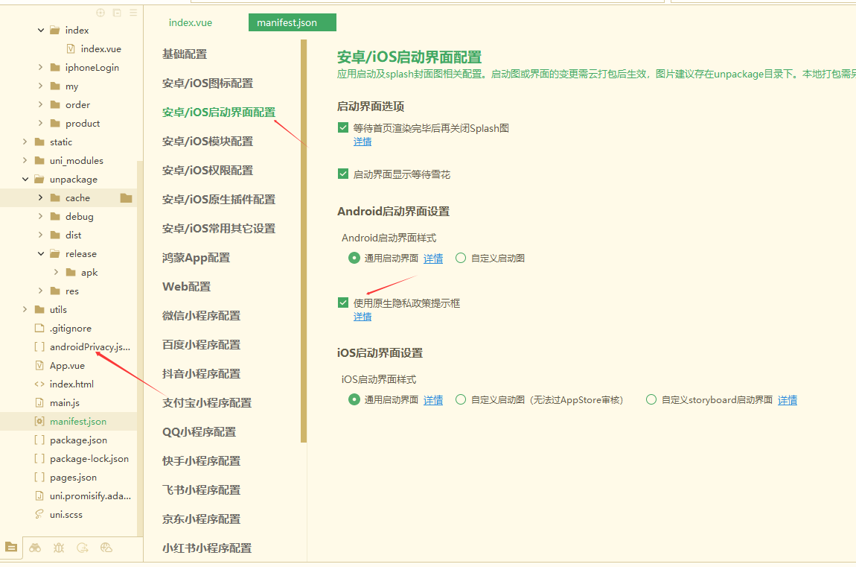This screenshot has height=567, width=856.
Task: Click the androidPrivacy.json brackets icon
Action: click(x=39, y=347)
